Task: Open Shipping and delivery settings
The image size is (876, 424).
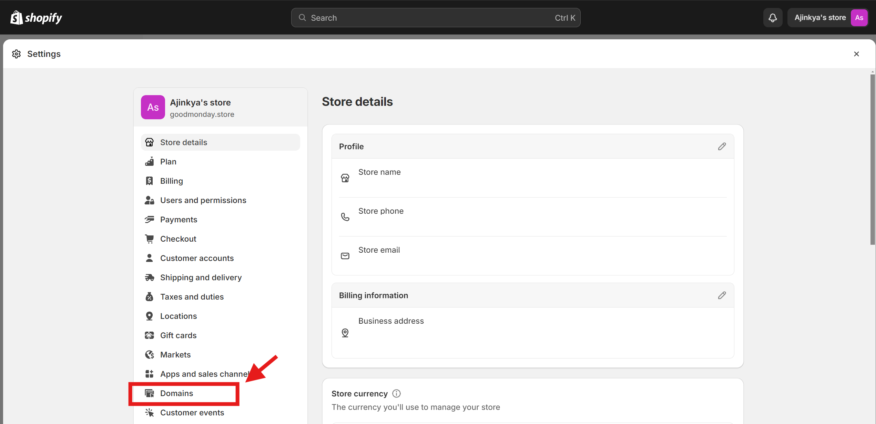Action: click(220, 277)
